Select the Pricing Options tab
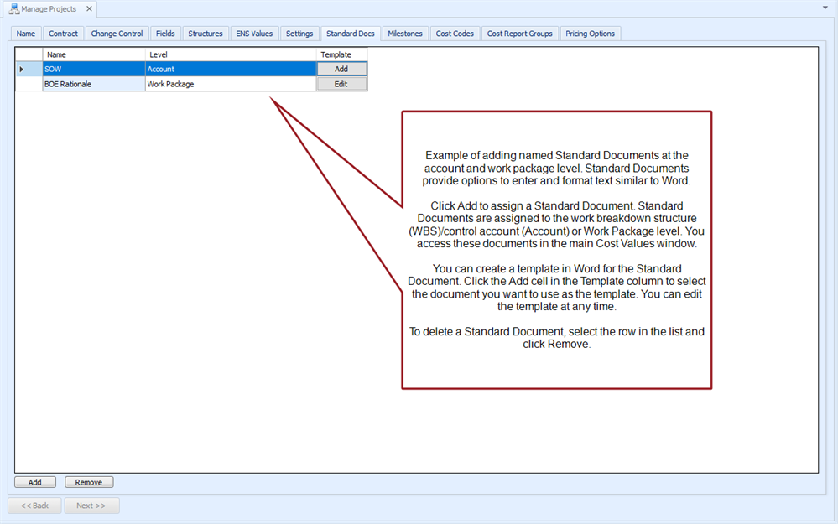 [x=590, y=34]
